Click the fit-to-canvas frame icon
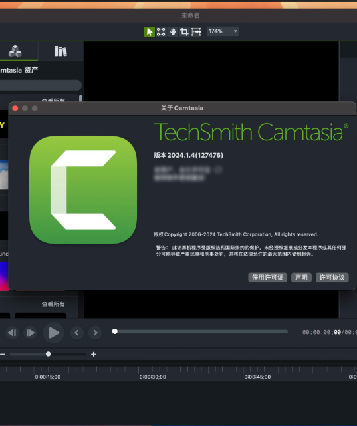Viewport: 357px width, 426px height. click(196, 31)
